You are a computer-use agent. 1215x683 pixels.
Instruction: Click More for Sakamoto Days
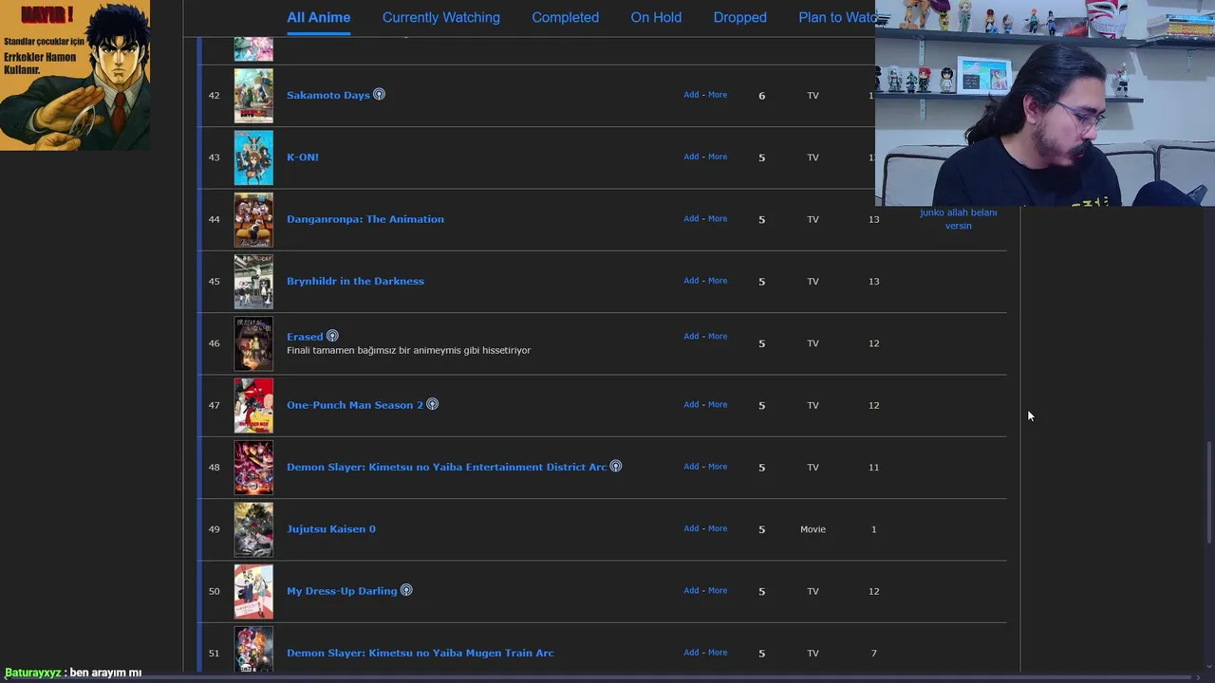coord(718,95)
